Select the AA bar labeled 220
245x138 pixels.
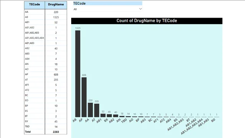(x=90, y=110)
